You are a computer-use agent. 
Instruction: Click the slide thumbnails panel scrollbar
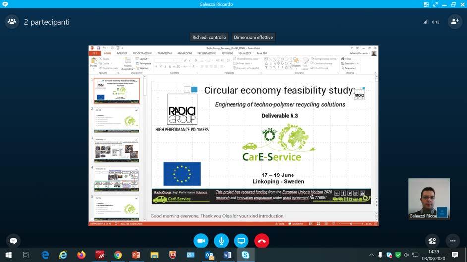(x=145, y=87)
